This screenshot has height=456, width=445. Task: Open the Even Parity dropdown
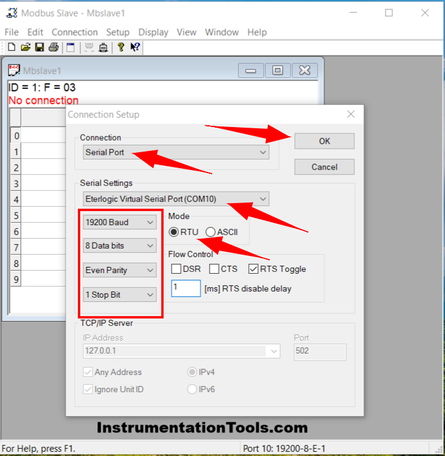(120, 270)
